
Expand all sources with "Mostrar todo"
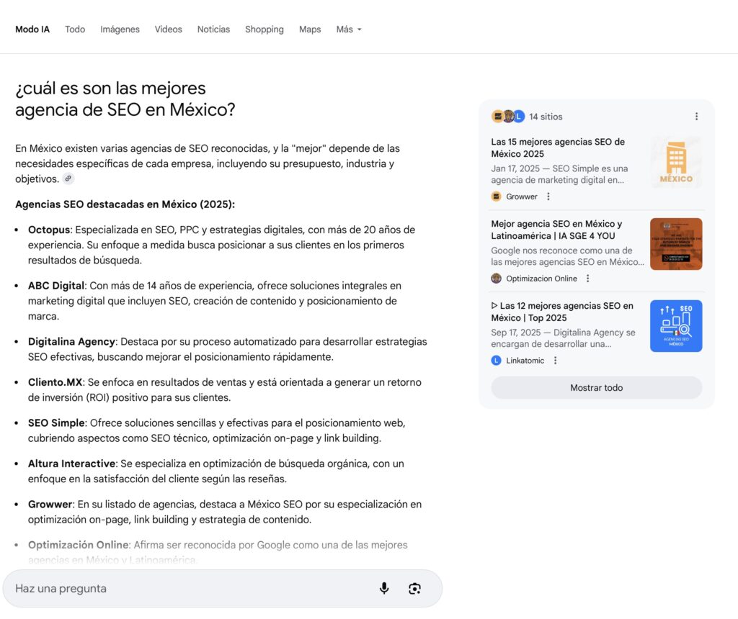pos(596,387)
